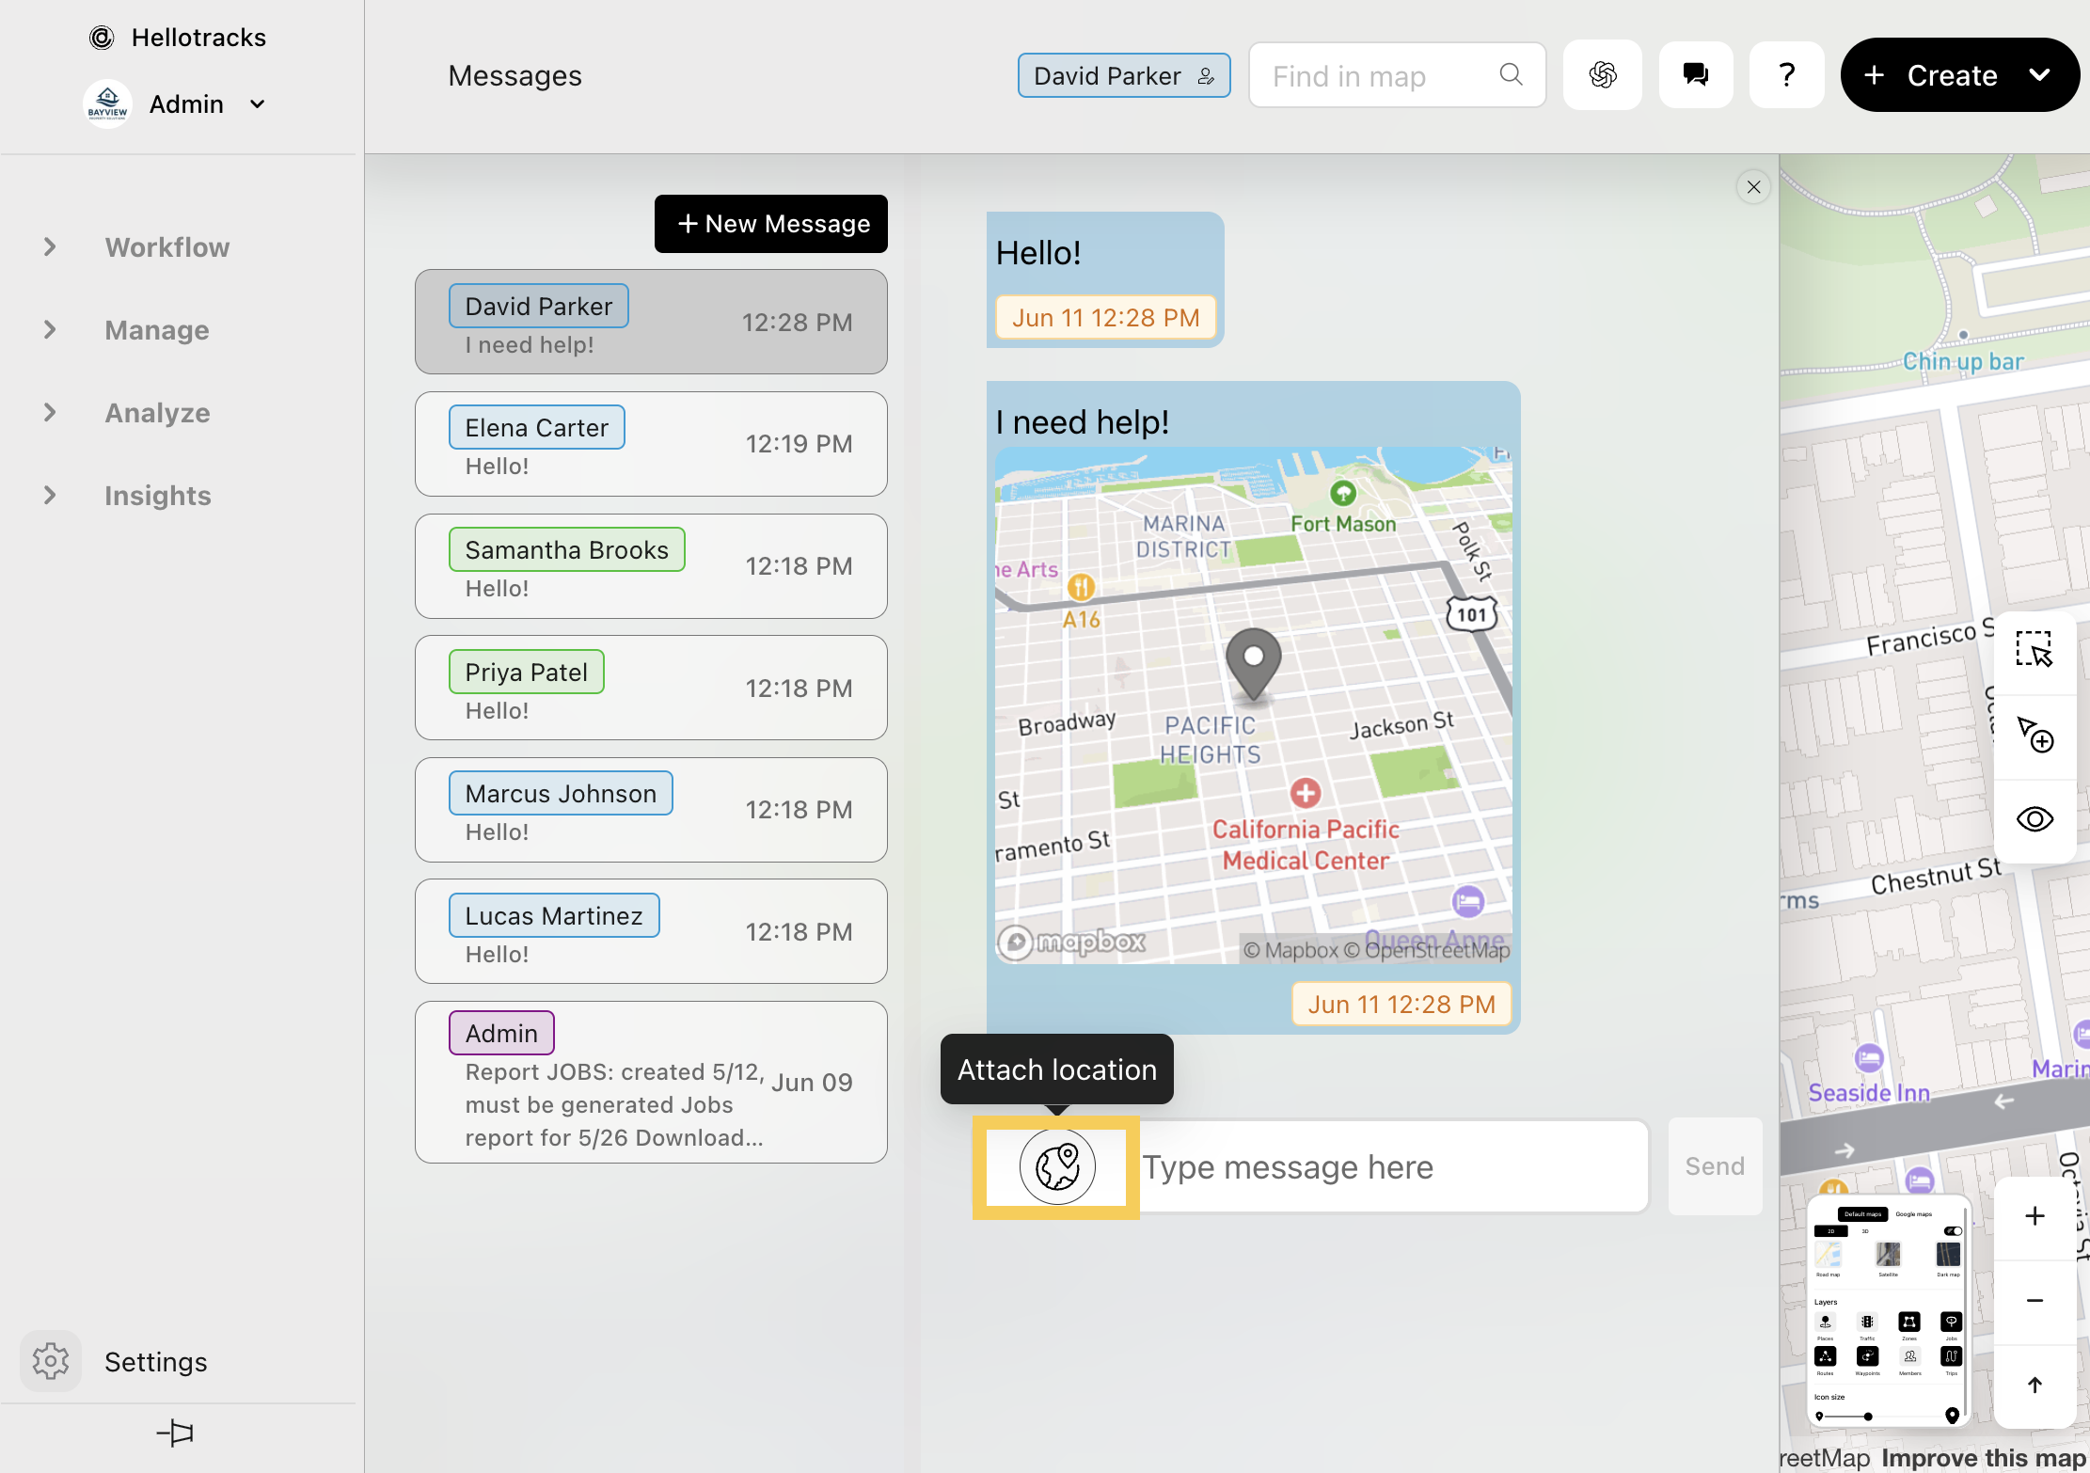Click the New Message button
The image size is (2090, 1473).
770,224
